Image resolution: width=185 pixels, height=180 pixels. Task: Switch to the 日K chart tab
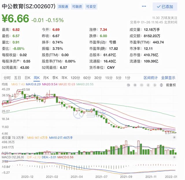28,78
